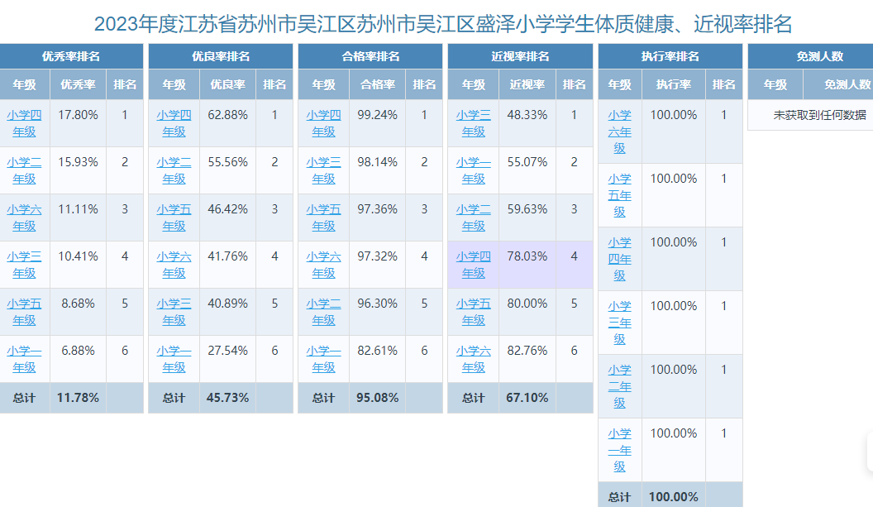
Task: Open 小学三年级 link in 执行率排名 table
Action: point(620,323)
